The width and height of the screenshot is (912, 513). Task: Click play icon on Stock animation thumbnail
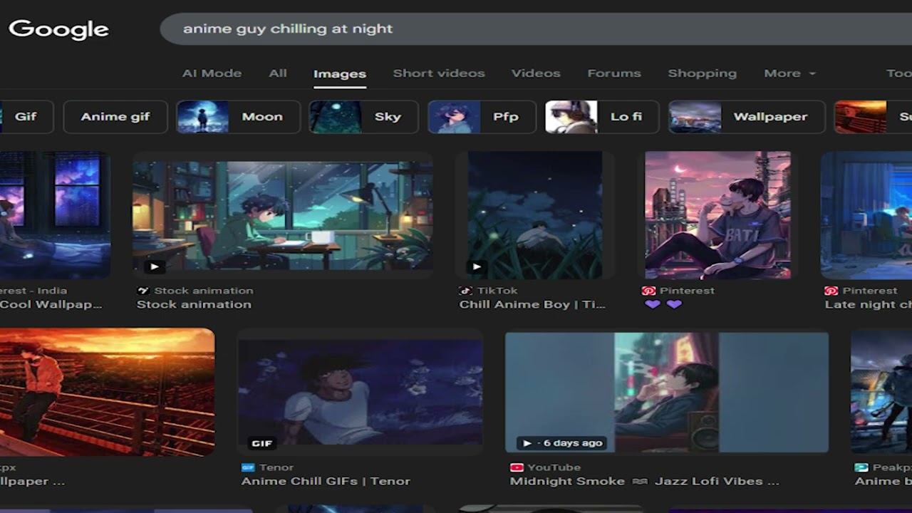pos(155,267)
